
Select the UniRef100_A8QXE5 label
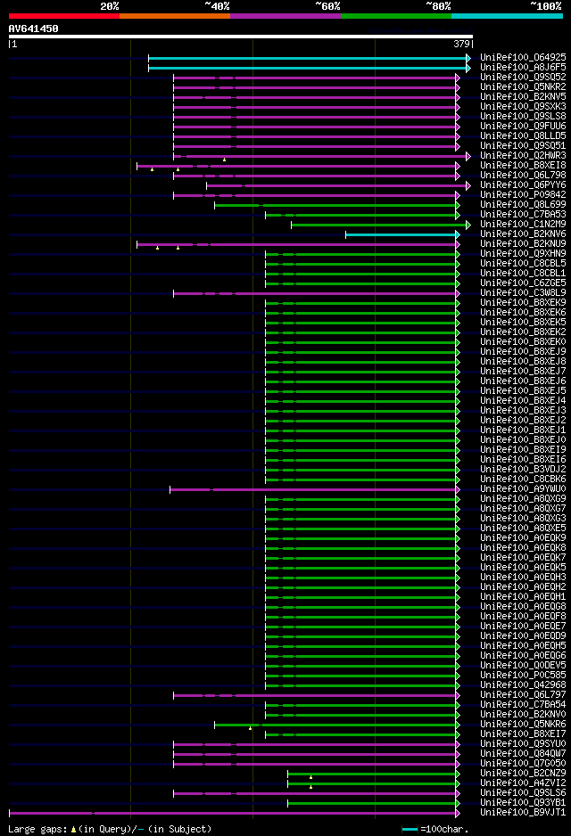(523, 528)
